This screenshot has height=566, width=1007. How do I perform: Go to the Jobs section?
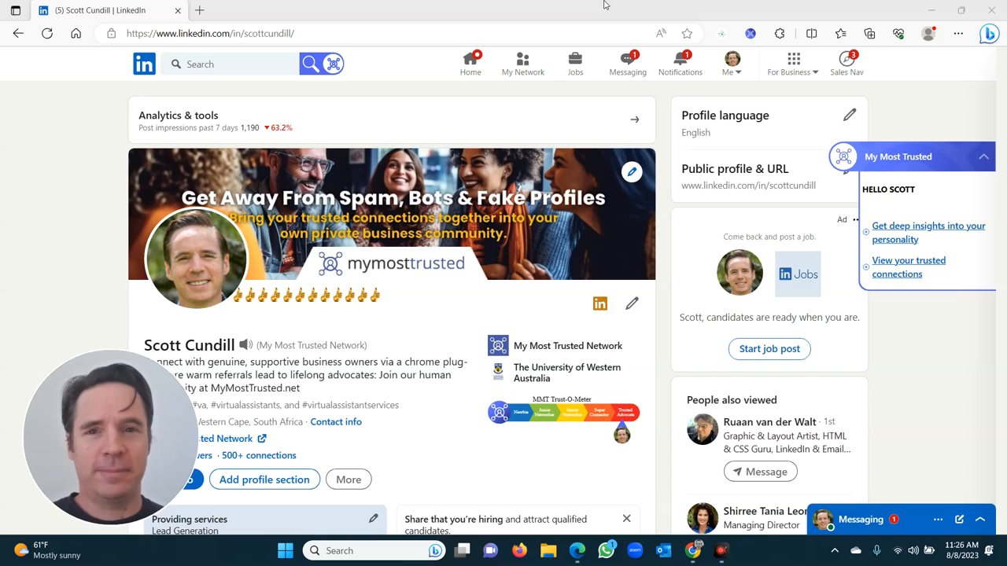(x=575, y=64)
